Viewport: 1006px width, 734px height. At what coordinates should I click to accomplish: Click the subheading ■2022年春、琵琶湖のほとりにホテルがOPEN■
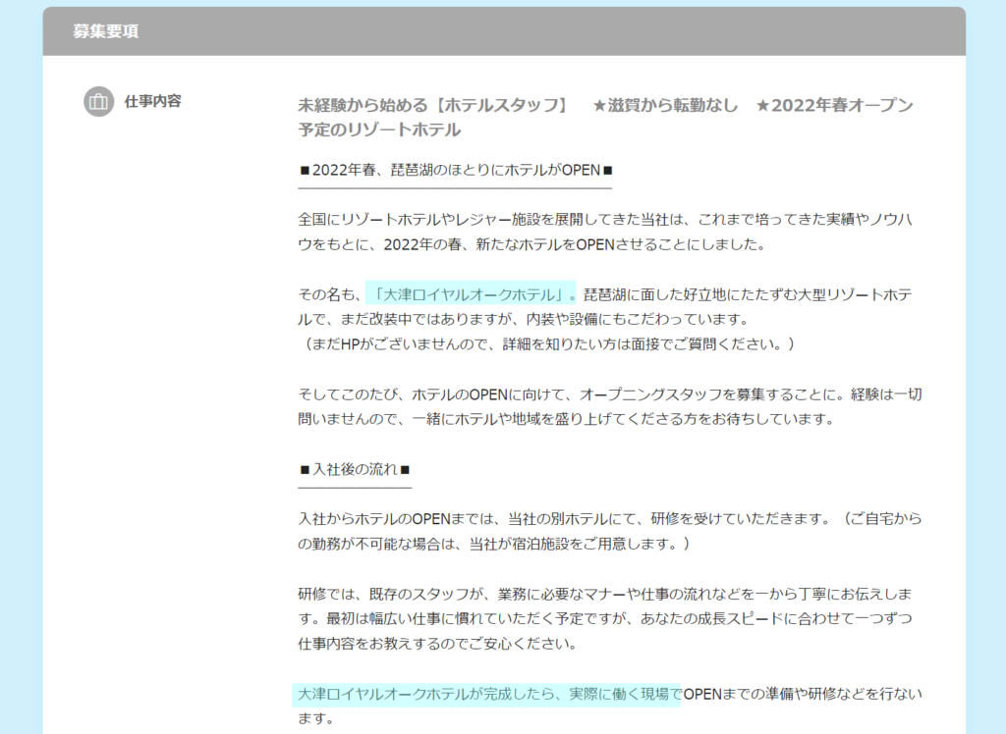pos(456,170)
